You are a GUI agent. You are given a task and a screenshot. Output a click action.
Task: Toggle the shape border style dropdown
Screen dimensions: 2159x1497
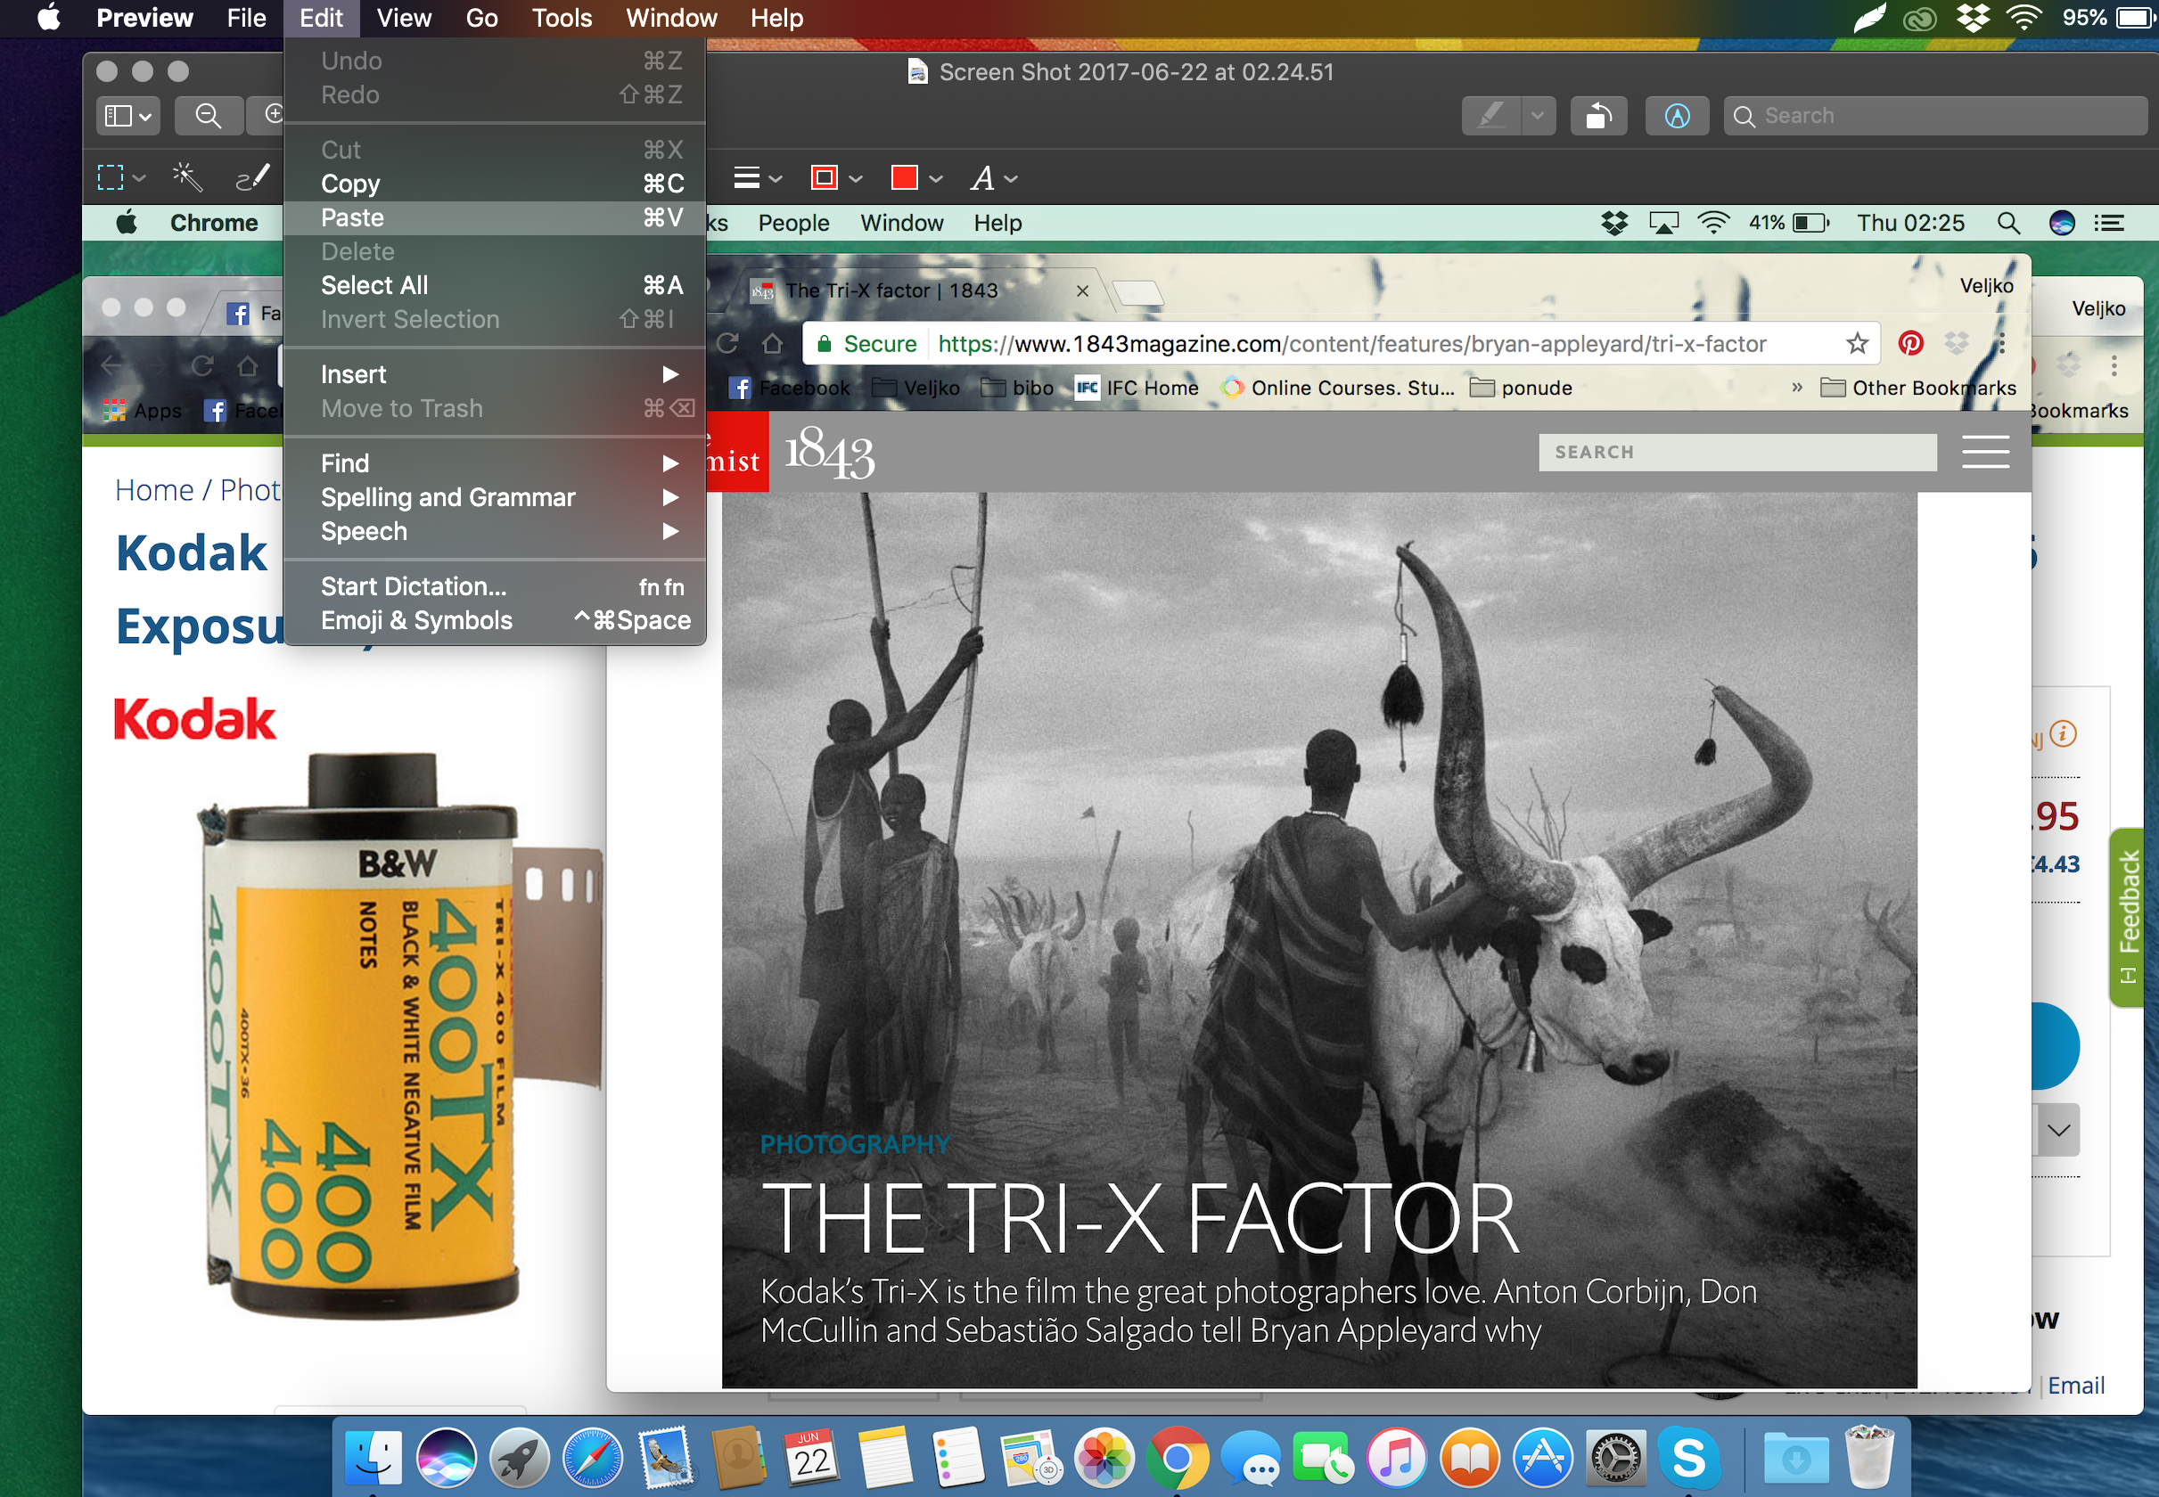coord(857,177)
